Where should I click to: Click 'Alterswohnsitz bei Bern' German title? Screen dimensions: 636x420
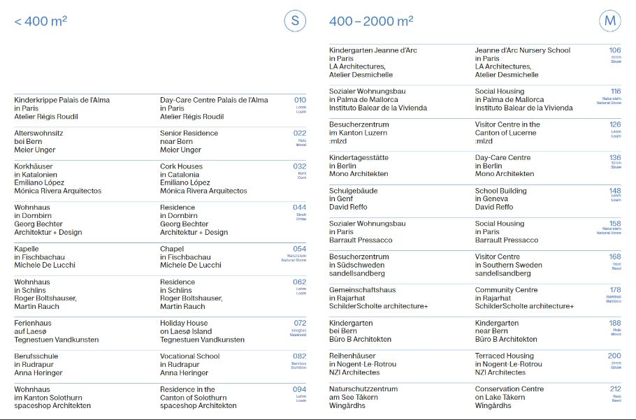[38, 133]
